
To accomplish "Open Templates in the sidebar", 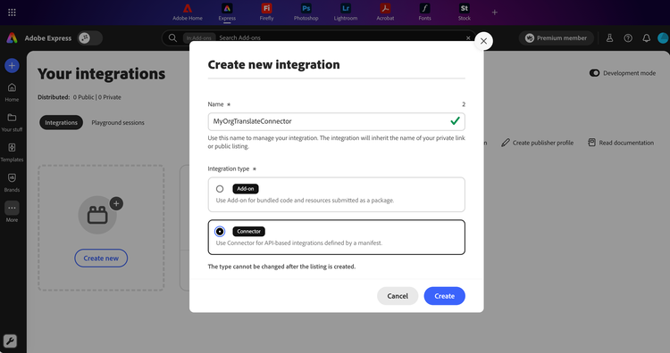I will (12, 152).
